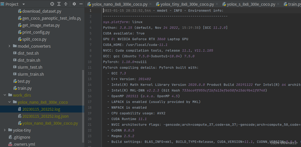
Task: Select dist_train.sh in project tree
Action: 29,60
